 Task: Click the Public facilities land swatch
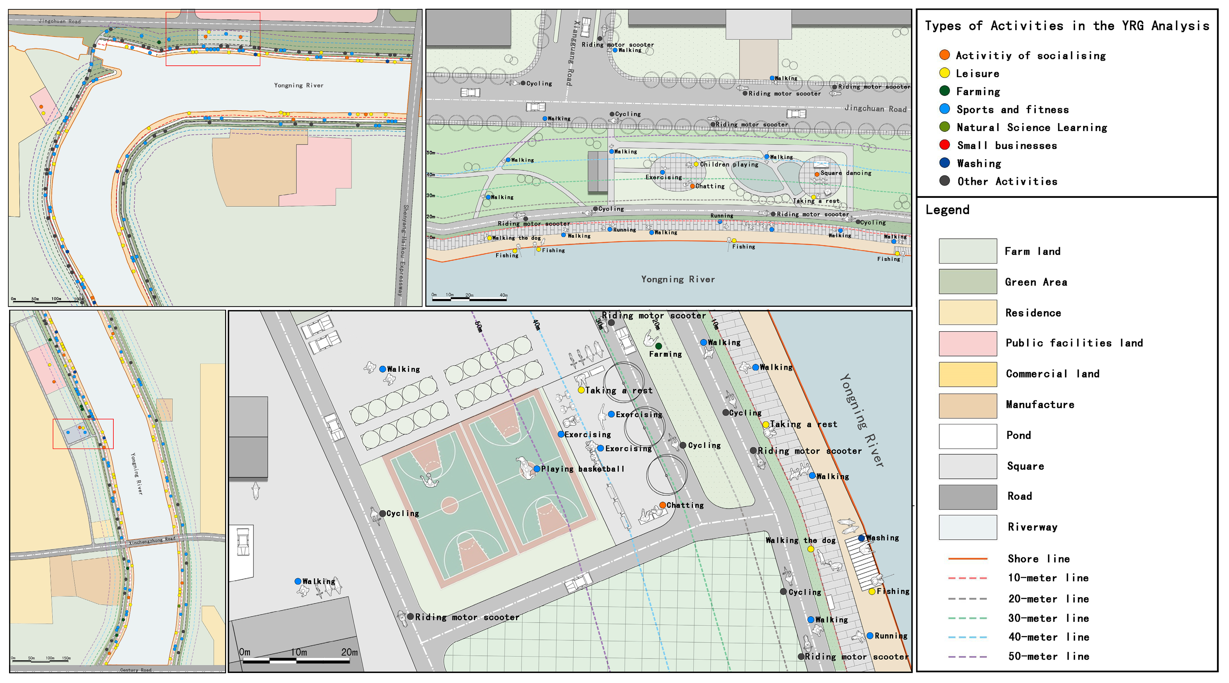coord(968,343)
